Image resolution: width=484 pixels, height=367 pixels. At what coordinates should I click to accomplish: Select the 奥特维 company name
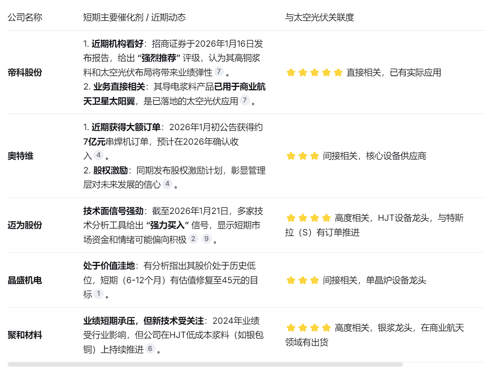coord(21,156)
